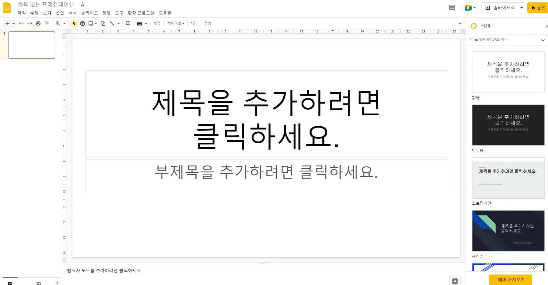This screenshot has height=285, width=548.
Task: Undo the last action
Action: coord(21,23)
